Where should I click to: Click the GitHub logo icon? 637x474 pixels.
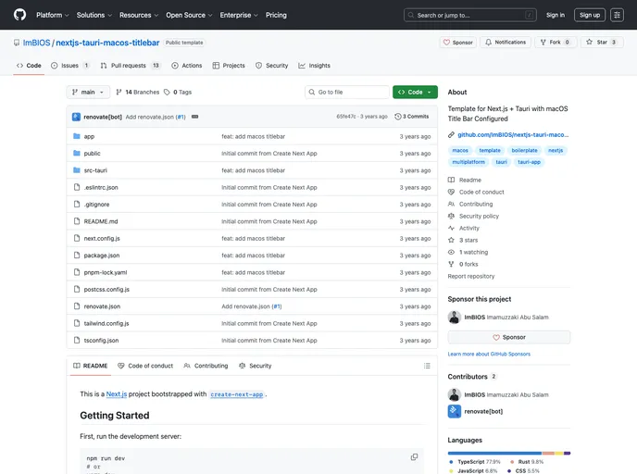(x=19, y=15)
